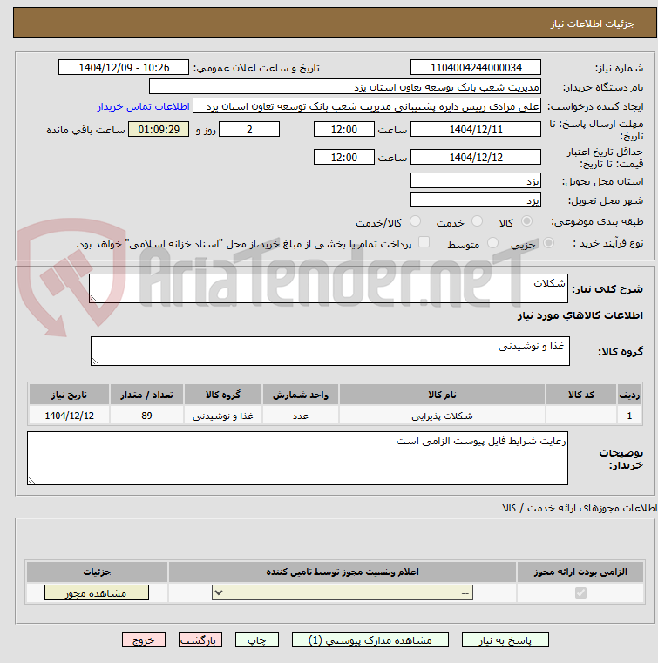Click the resize handle of شرح کلی نیاز box
Image resolution: width=658 pixels, height=663 pixels.
point(93,299)
